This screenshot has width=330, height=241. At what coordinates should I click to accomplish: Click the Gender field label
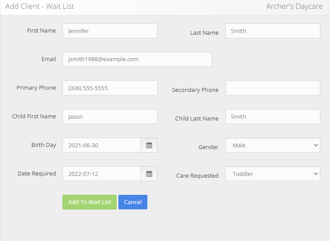pyautogui.click(x=208, y=147)
